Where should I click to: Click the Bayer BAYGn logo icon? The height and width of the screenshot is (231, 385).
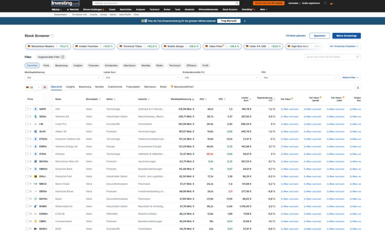point(35,199)
